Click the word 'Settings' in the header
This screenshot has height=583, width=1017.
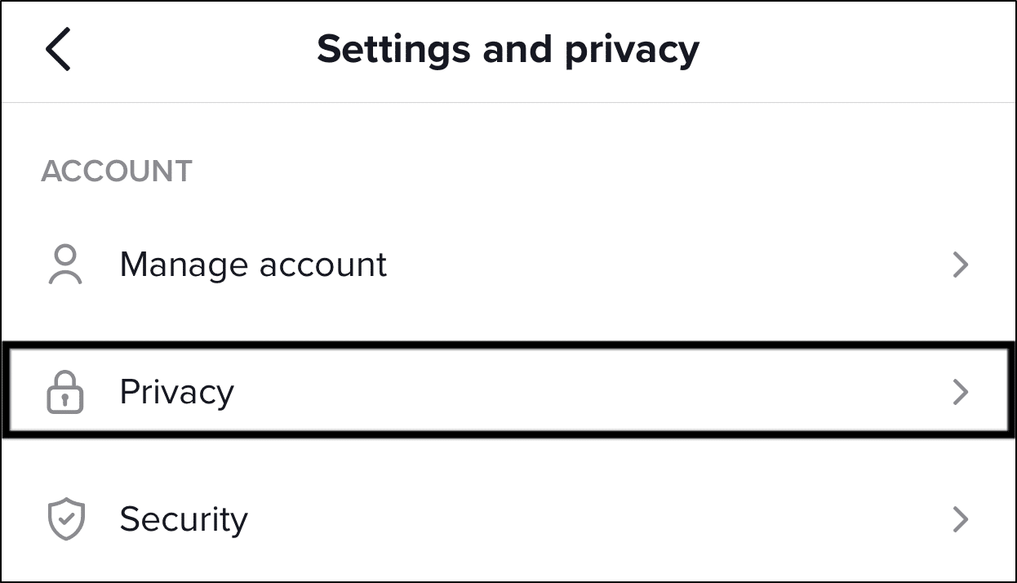pos(393,50)
